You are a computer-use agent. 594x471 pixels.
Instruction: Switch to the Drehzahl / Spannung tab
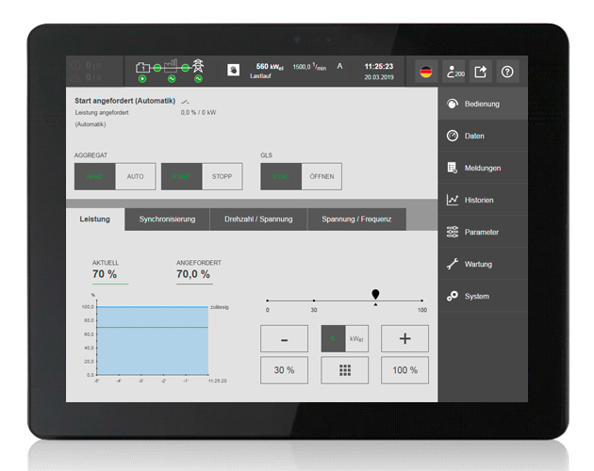tap(258, 219)
